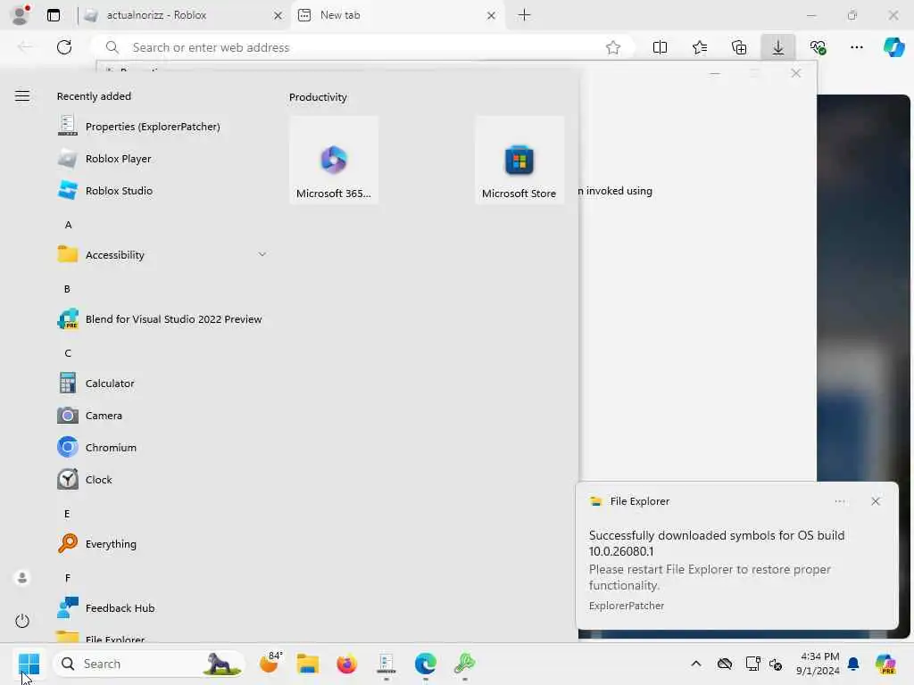The width and height of the screenshot is (914, 685).
Task: Open the Edge profile avatar
Action: click(21, 14)
